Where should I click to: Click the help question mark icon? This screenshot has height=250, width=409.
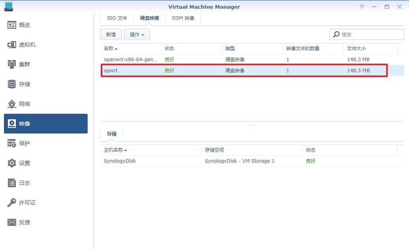(x=362, y=7)
